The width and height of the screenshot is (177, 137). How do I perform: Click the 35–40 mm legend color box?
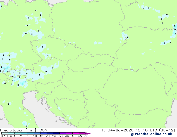[69, 133]
